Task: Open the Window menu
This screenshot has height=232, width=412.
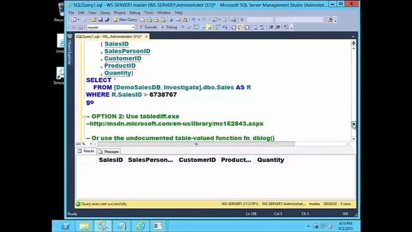Action: 164,13
